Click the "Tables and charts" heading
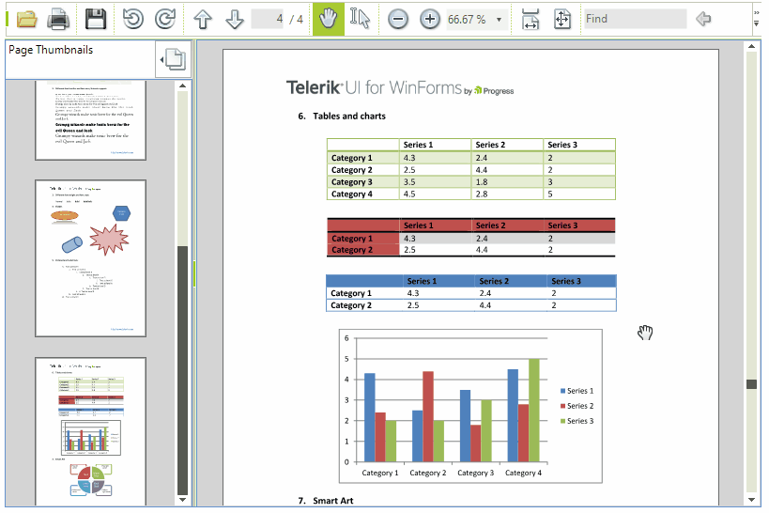769x513 pixels. coord(349,117)
